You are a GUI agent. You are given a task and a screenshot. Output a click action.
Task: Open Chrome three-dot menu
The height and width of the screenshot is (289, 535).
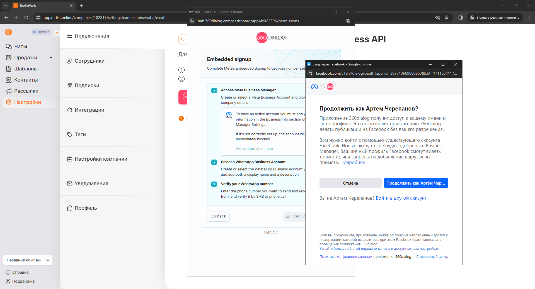529,18
